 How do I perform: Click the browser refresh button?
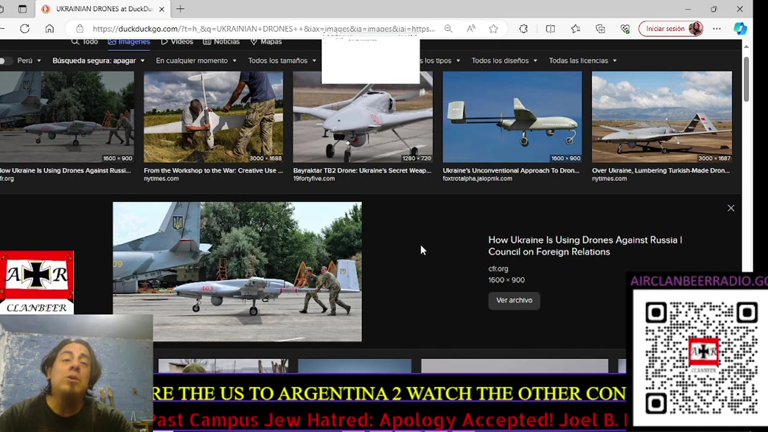[x=25, y=29]
